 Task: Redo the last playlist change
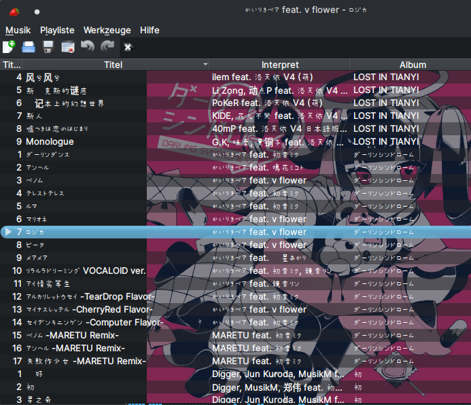[x=107, y=46]
